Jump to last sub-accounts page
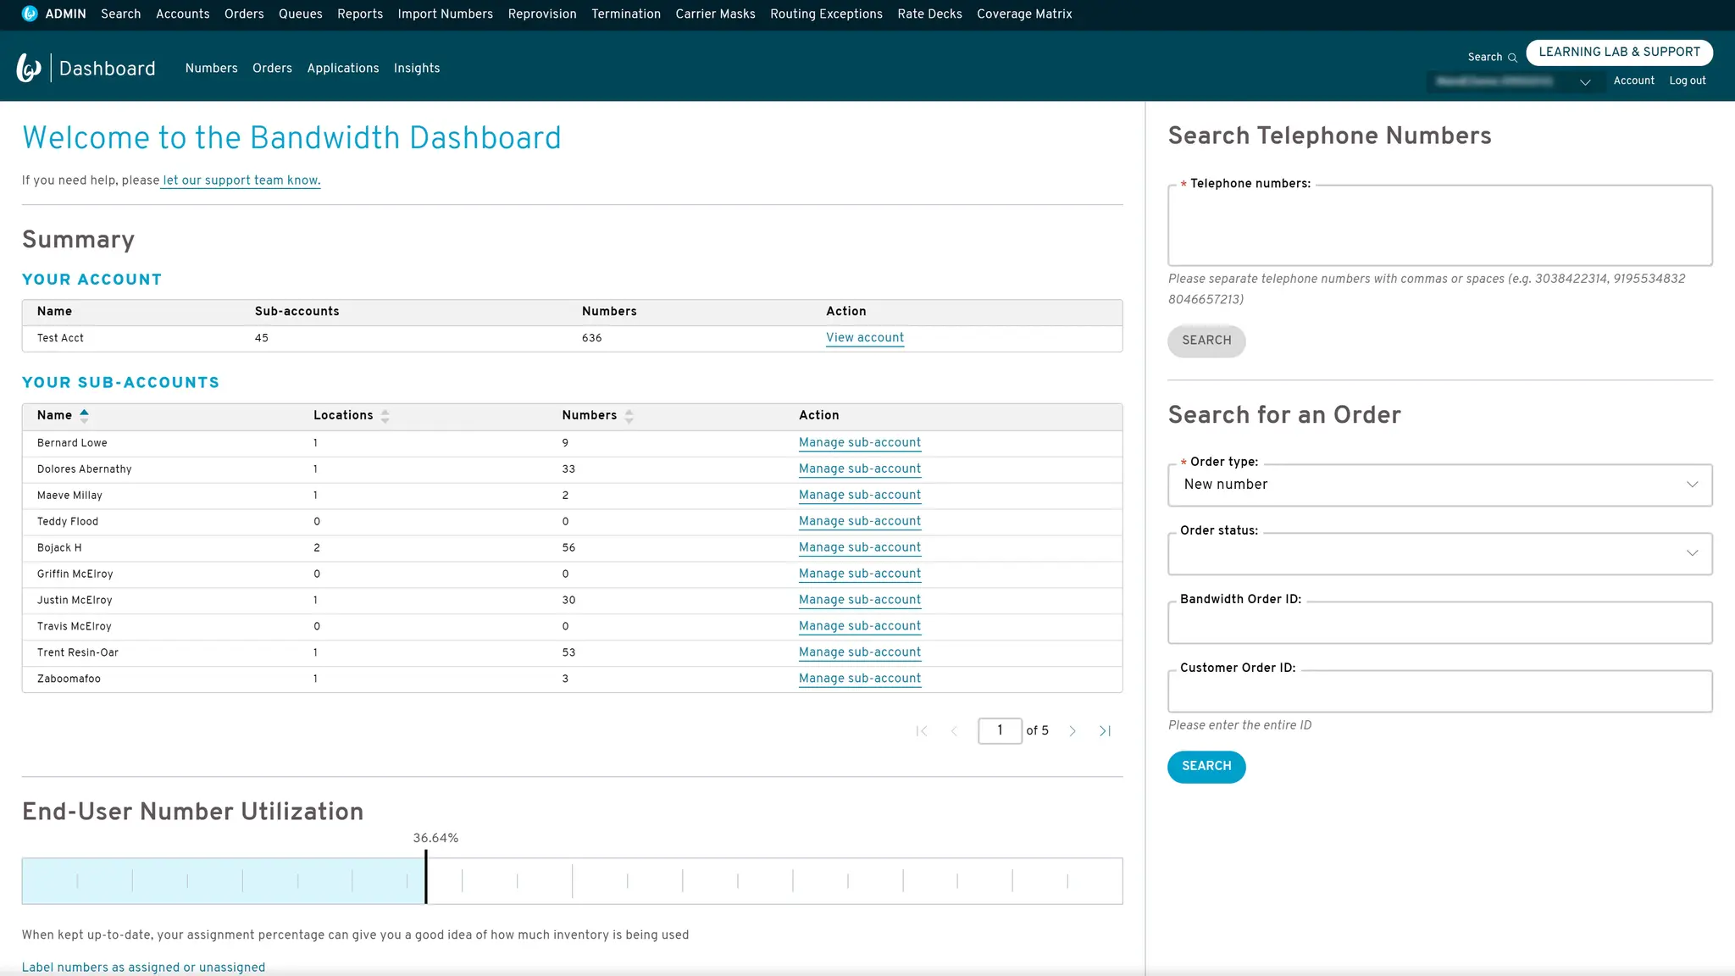 click(x=1105, y=730)
